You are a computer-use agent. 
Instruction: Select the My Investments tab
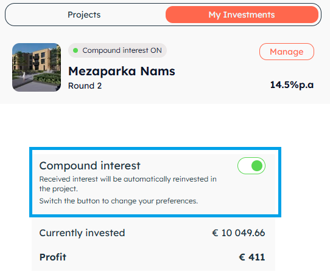(x=242, y=15)
